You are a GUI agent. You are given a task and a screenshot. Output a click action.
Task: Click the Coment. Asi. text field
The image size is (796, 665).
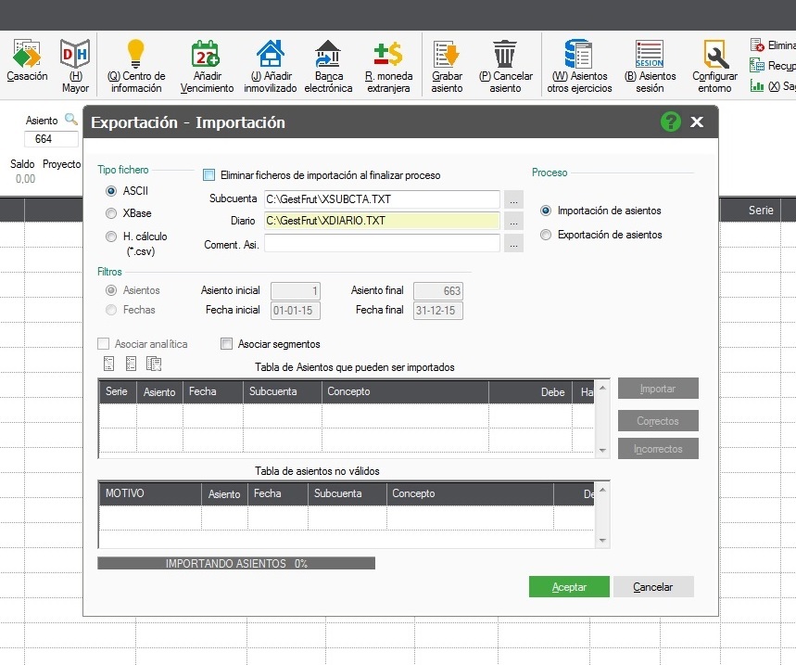click(x=382, y=244)
